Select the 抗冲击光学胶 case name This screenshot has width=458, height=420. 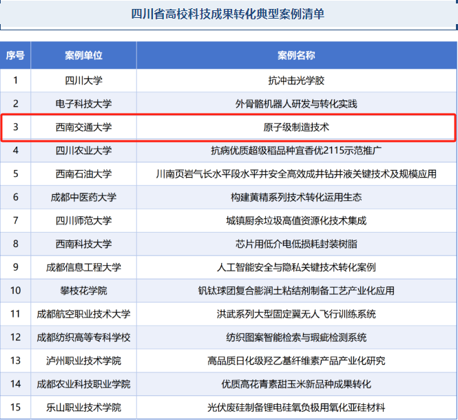click(296, 80)
